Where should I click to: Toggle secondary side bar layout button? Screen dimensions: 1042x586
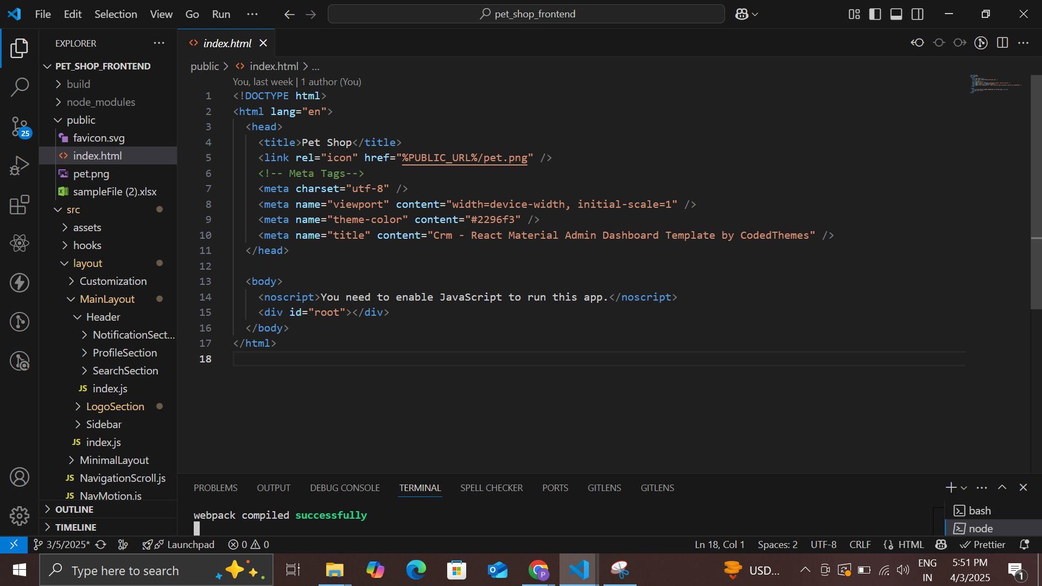[x=917, y=14]
